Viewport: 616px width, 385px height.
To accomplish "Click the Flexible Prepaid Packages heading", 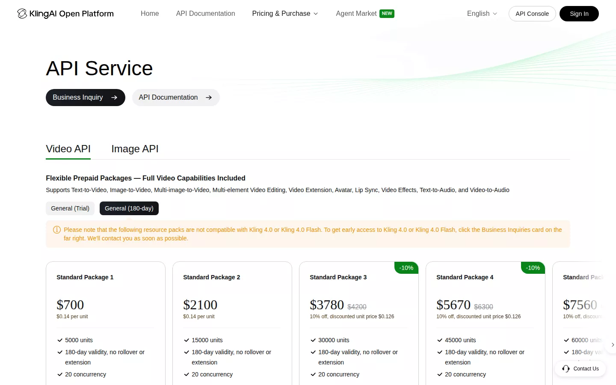I will [145, 178].
